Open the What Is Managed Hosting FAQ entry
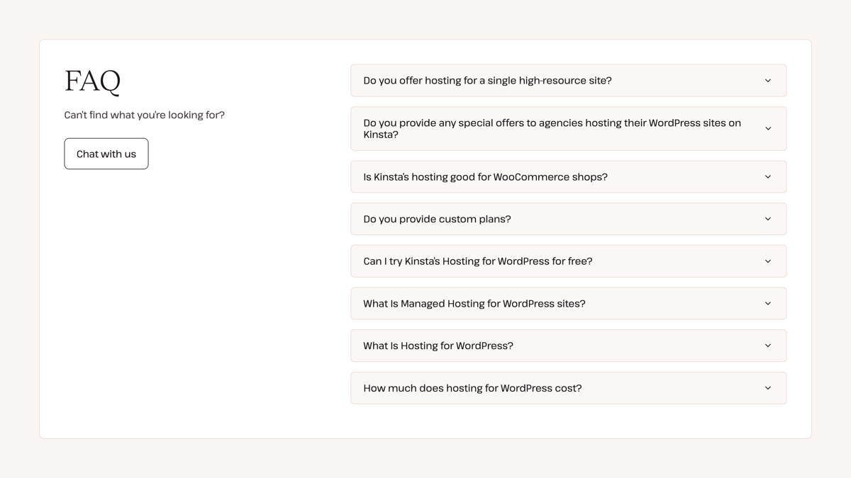 click(x=474, y=303)
